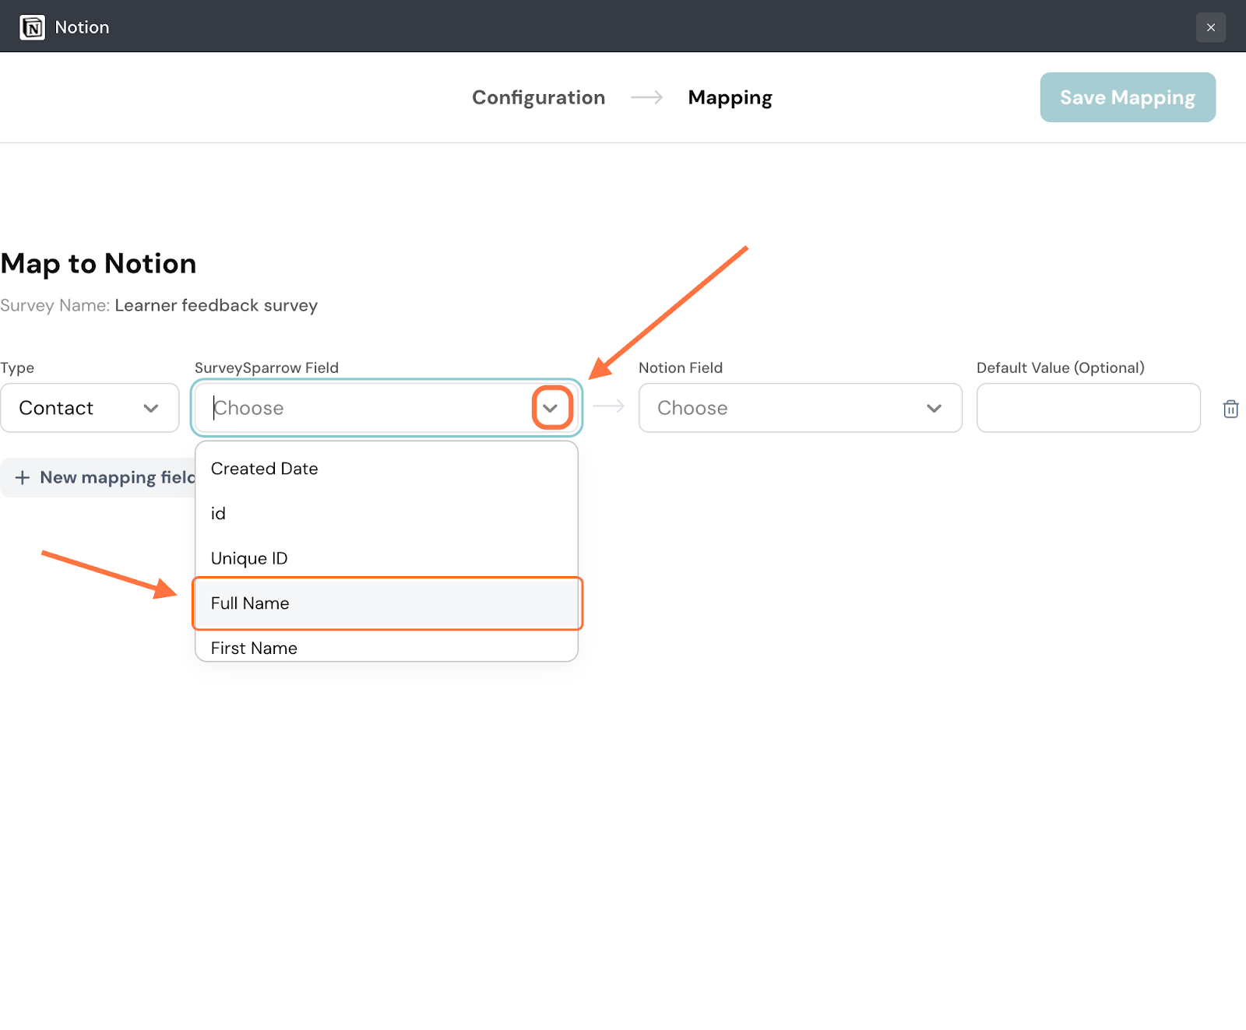
Task: Click the Notion logo icon in header
Action: pyautogui.click(x=32, y=27)
